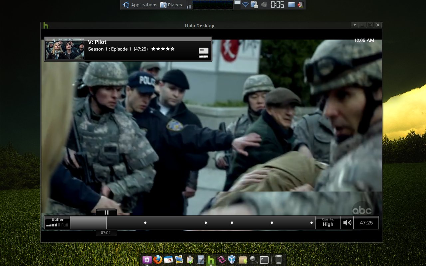
Task: Open the calendar app in dock
Action: [168, 260]
